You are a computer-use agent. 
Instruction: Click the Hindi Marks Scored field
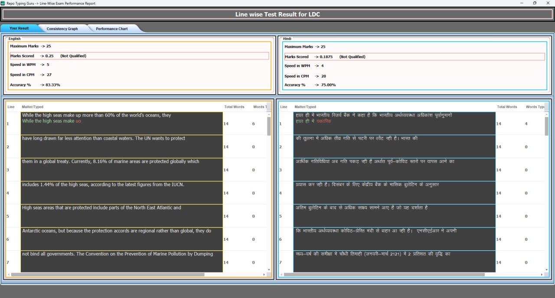[415, 57]
